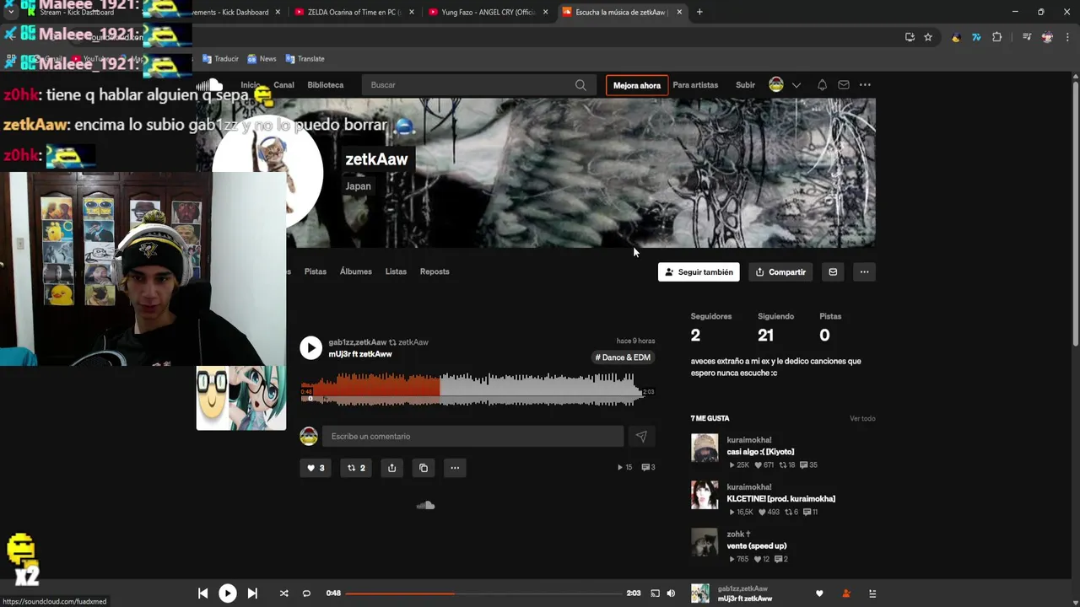
Task: Click Ver todo in likes section
Action: click(x=862, y=419)
